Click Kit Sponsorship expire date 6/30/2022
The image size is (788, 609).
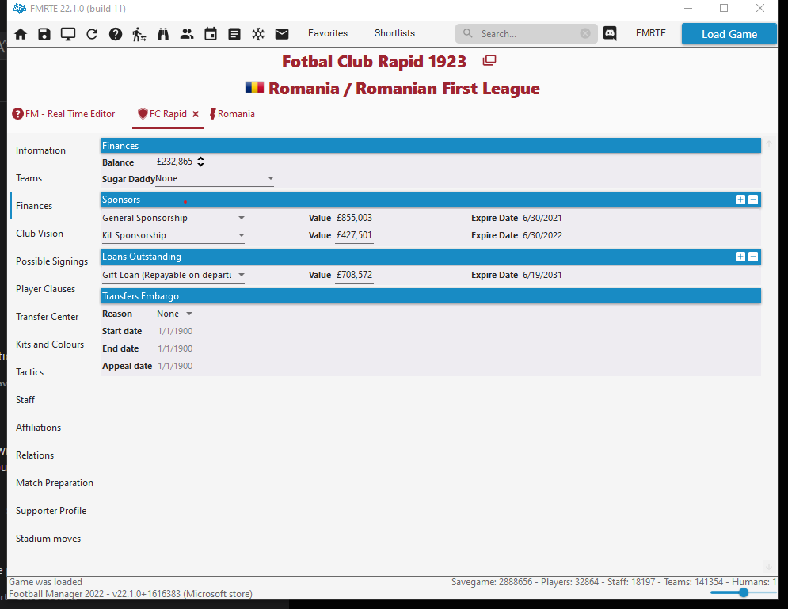pos(542,235)
